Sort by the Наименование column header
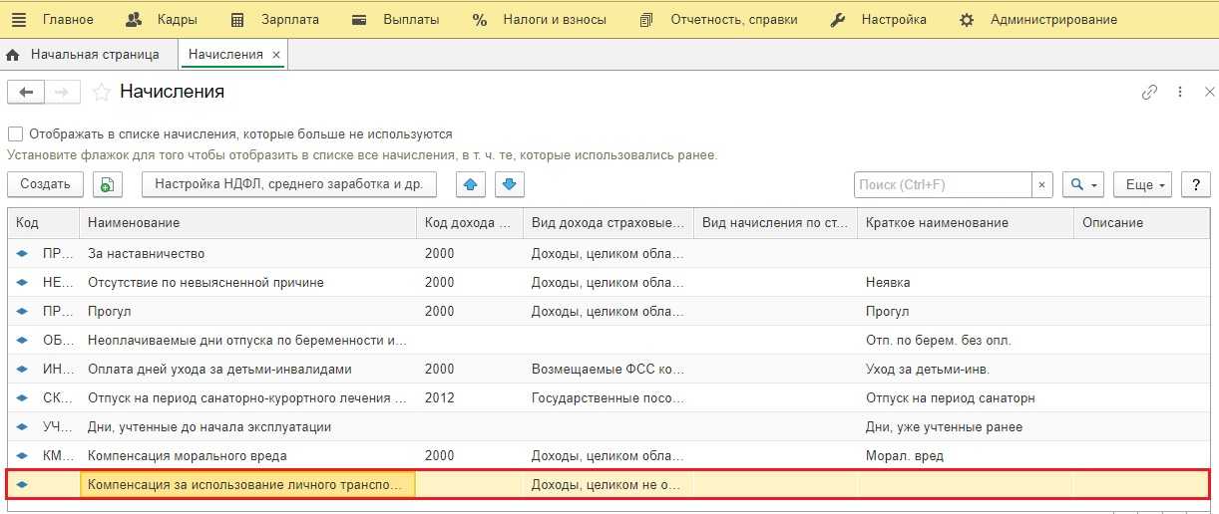 pyautogui.click(x=247, y=223)
